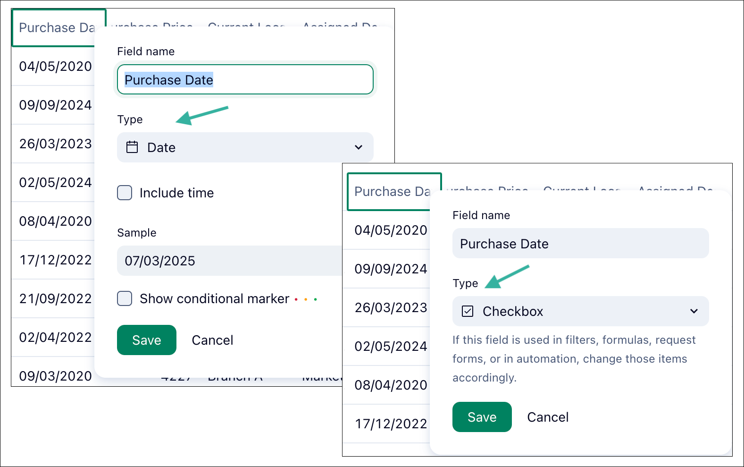This screenshot has height=467, width=744.
Task: Click the 26/03/2023 cell in left table
Action: [55, 144]
